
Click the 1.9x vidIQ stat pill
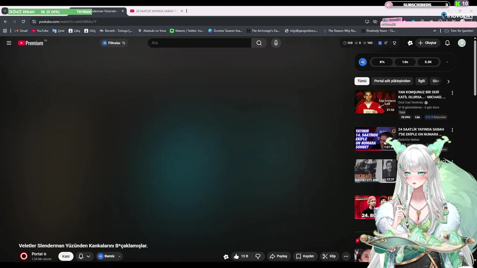(x=405, y=62)
